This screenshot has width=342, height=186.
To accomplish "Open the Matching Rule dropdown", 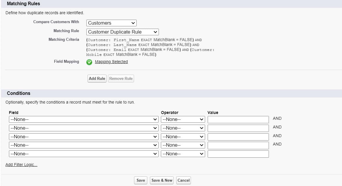I will (122, 32).
